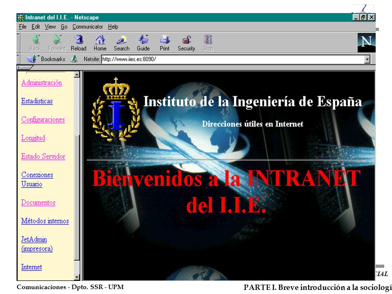The image size is (392, 294).
Task: Click the Bienvenidos a la INTRANET banner
Action: [x=226, y=192]
